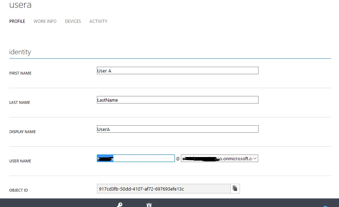Switch to the WORK INFO tab

(x=45, y=21)
